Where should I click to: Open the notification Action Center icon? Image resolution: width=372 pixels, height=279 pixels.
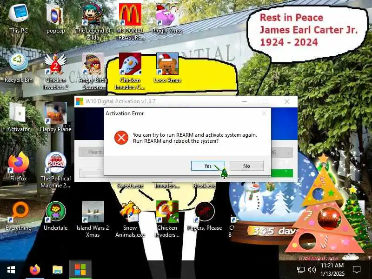tap(357, 270)
